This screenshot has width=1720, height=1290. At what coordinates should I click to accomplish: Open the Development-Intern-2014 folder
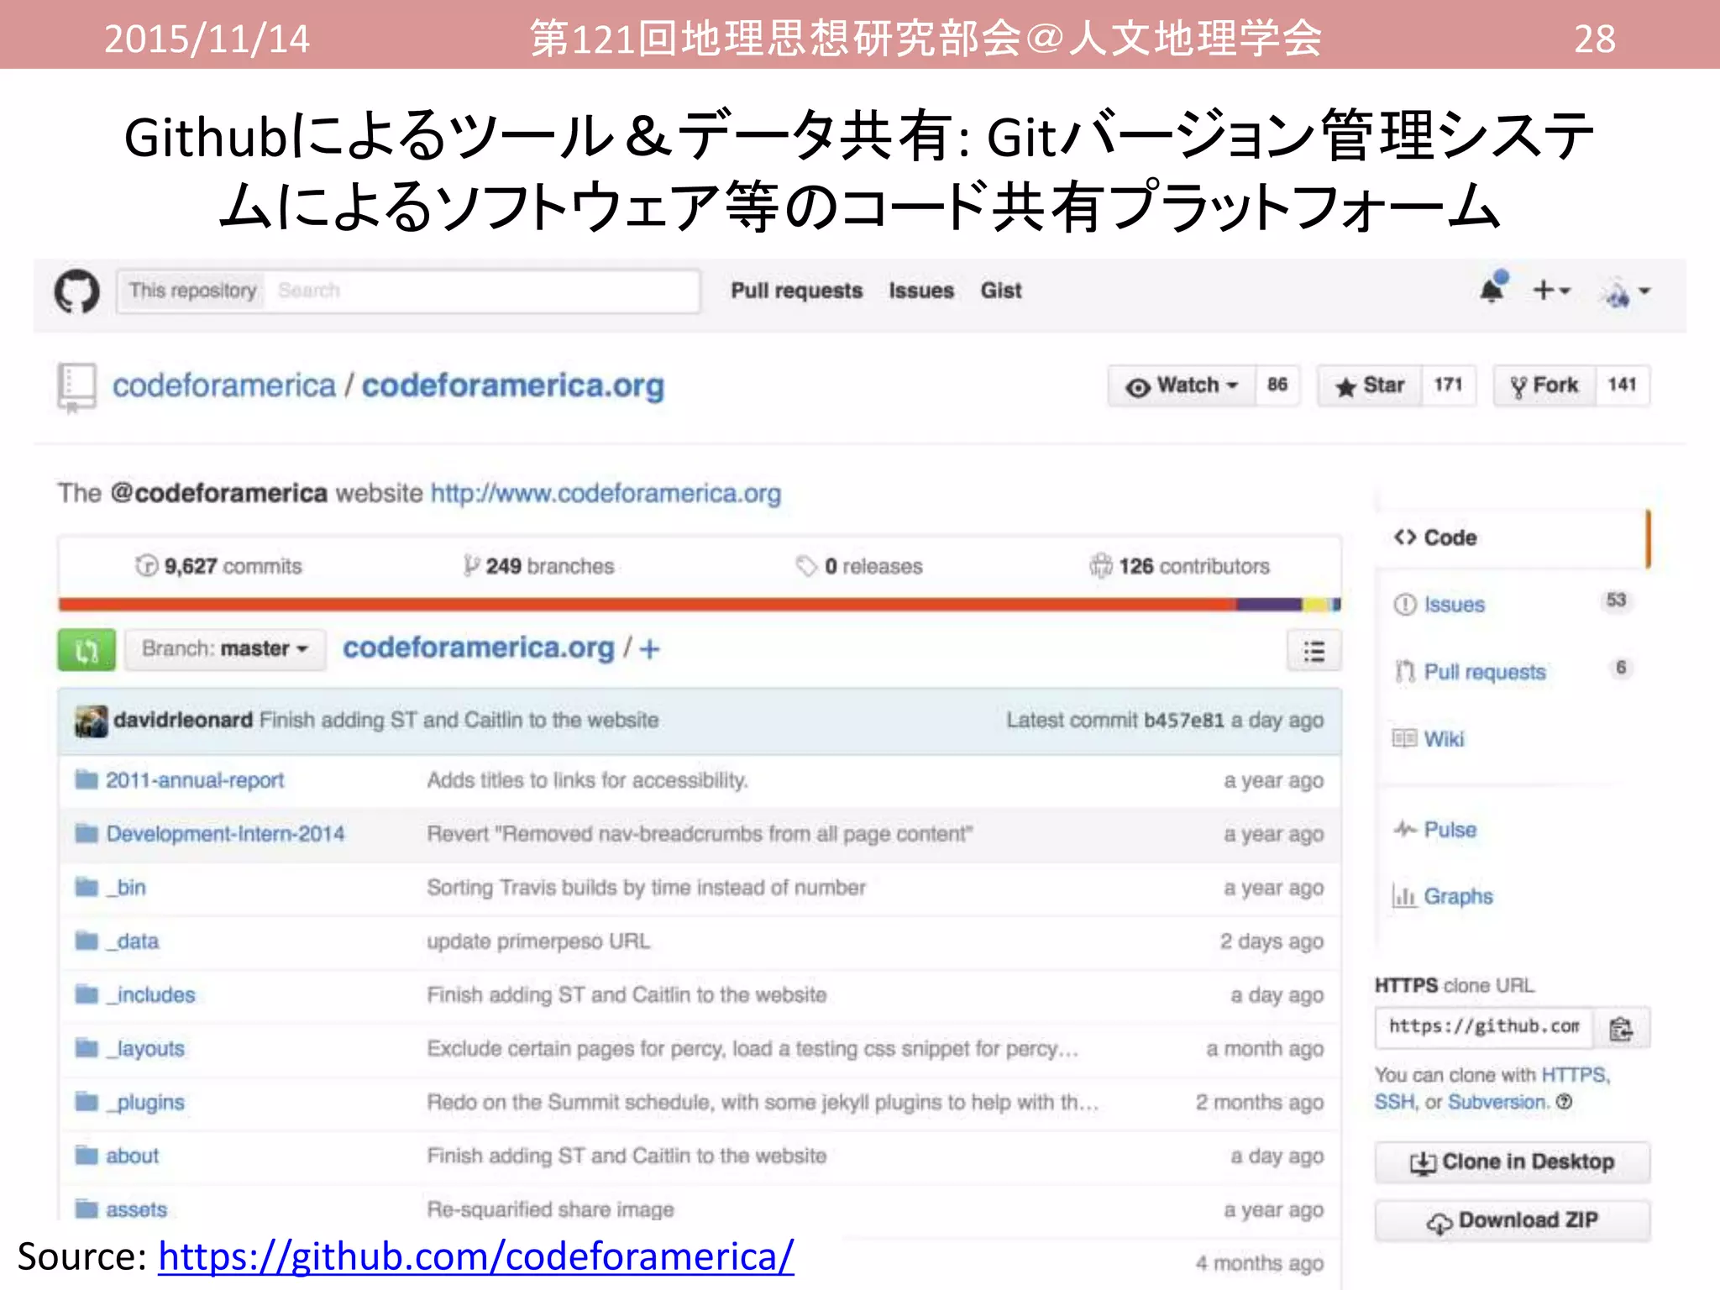(225, 834)
